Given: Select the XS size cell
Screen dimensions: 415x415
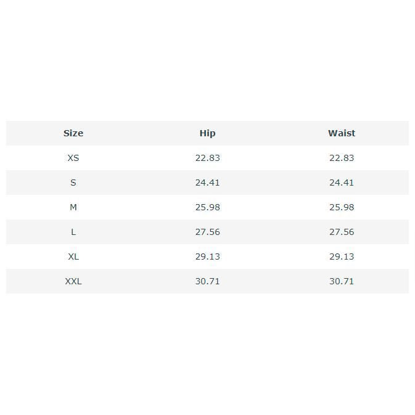Looking at the screenshot, I should click(x=73, y=158).
